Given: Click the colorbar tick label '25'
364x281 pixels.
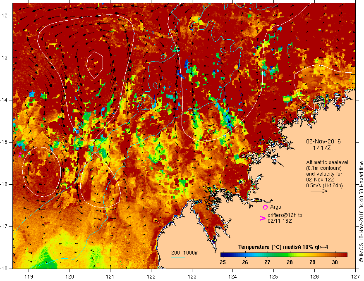Looking at the screenshot, I should [223, 262].
